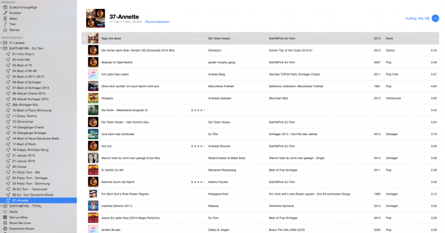Open the Titel library view
The height and width of the screenshot is (233, 445).
(12, 24)
